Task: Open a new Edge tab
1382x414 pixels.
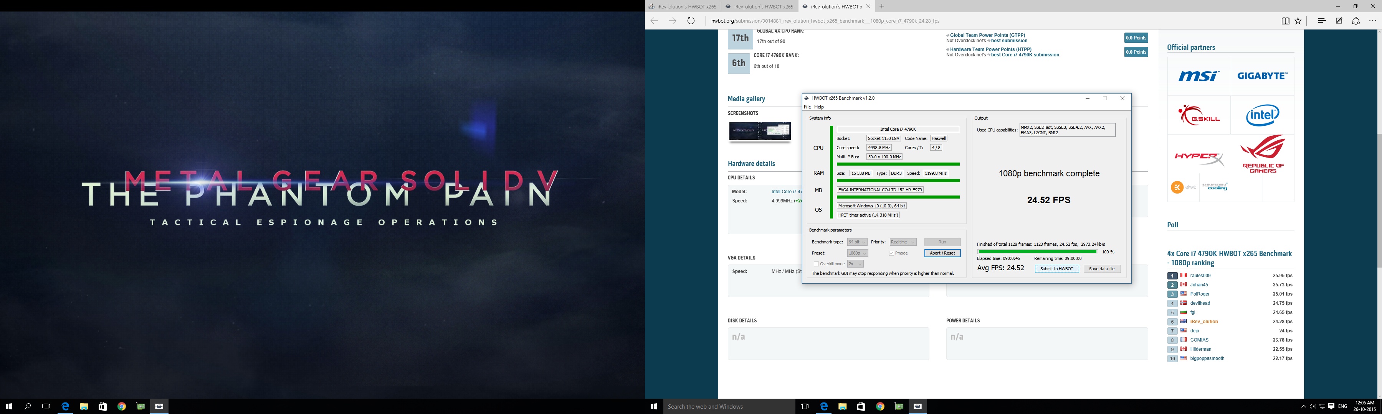Action: 882,7
